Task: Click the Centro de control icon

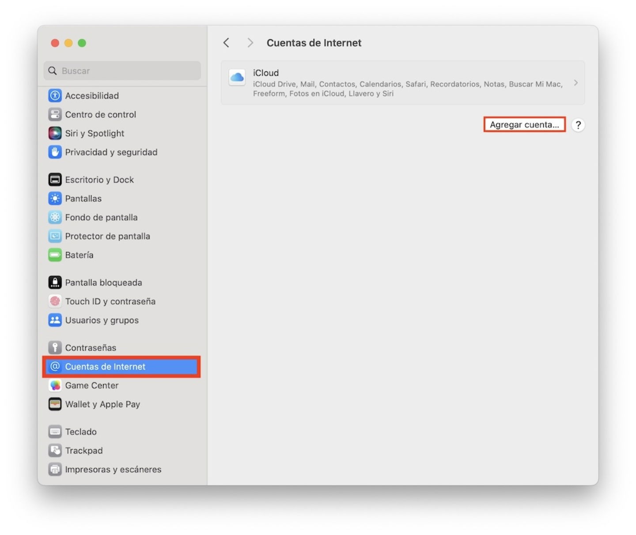Action: point(55,114)
